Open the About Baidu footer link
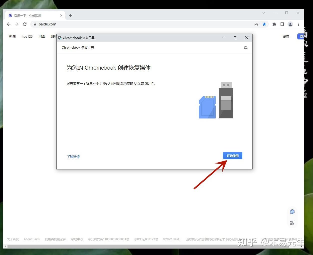The height and width of the screenshot is (255, 313). click(32, 239)
